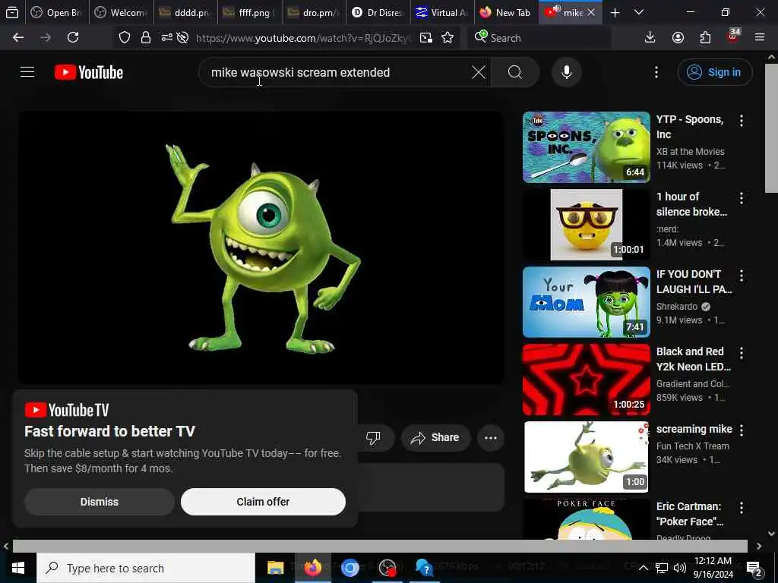Viewport: 778px width, 583px height.
Task: Go to YouTube home via logo
Action: [89, 72]
